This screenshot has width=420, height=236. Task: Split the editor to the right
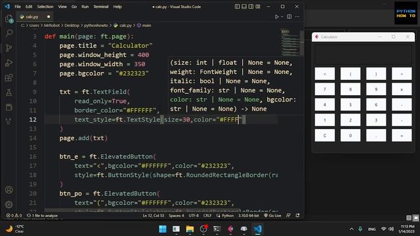[289, 16]
